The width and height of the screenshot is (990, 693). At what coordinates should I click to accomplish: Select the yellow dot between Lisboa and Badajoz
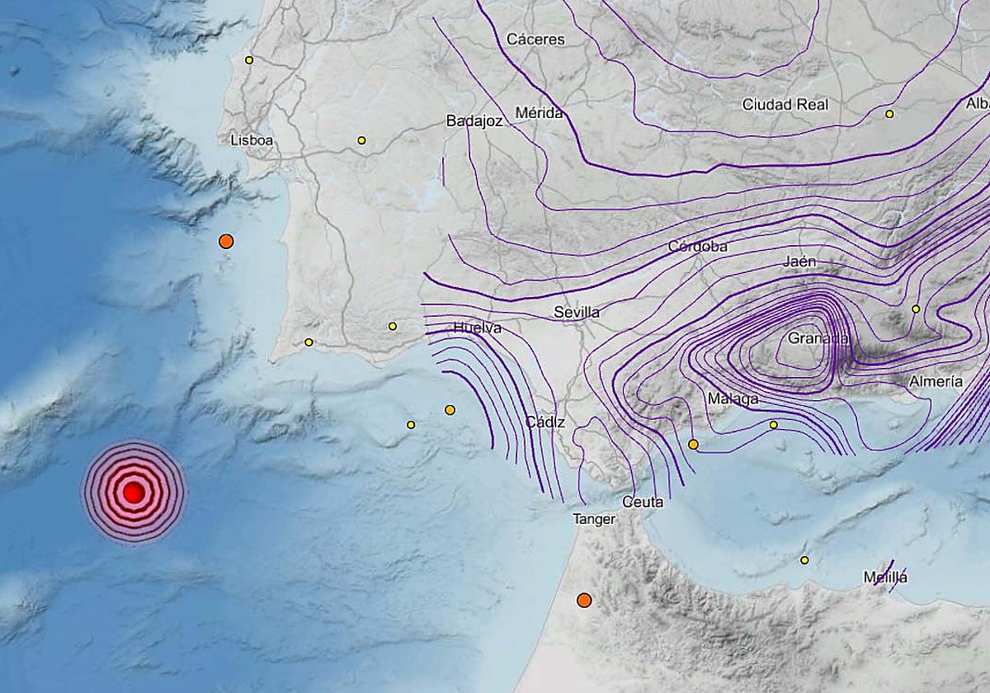click(x=361, y=140)
